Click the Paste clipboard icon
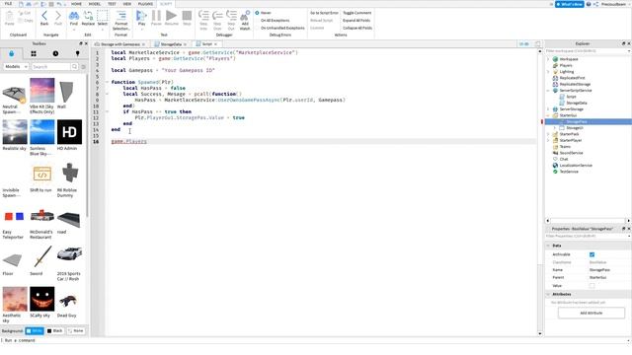Viewport: 632px width, 355px height. (x=9, y=16)
